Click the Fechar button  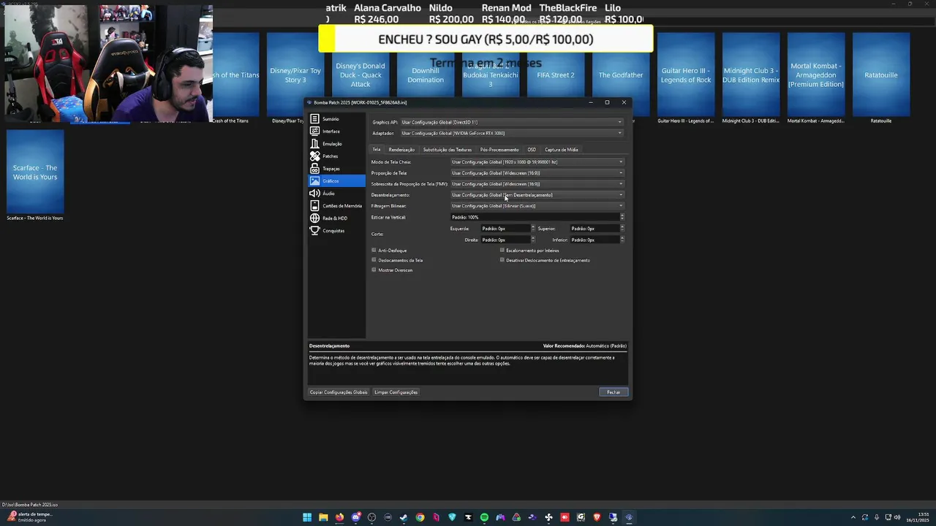click(614, 392)
